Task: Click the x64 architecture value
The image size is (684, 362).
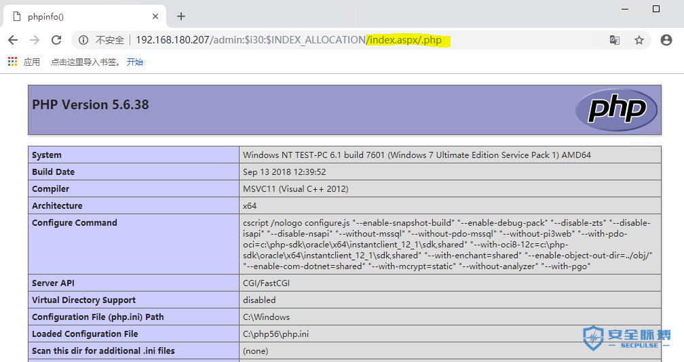Action: 250,205
